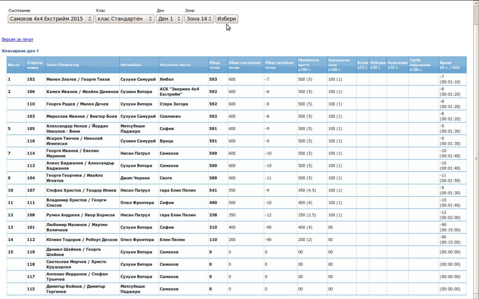The image size is (479, 299).
Task: Select the 'Пилот/Навигатор' column header
Action: click(63, 65)
